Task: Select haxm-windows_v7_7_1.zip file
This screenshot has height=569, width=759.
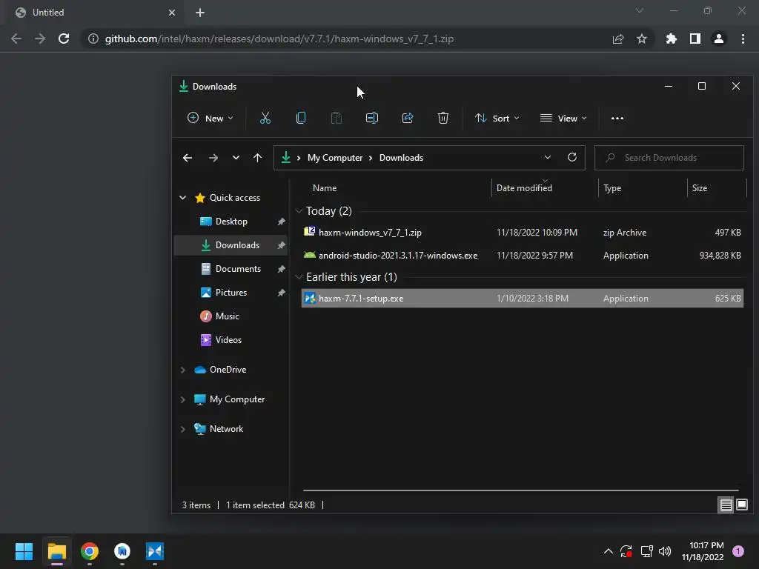Action: (x=523, y=232)
